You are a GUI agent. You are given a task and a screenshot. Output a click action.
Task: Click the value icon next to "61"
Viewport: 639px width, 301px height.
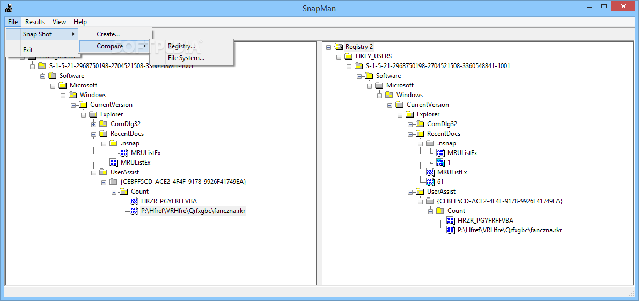430,182
